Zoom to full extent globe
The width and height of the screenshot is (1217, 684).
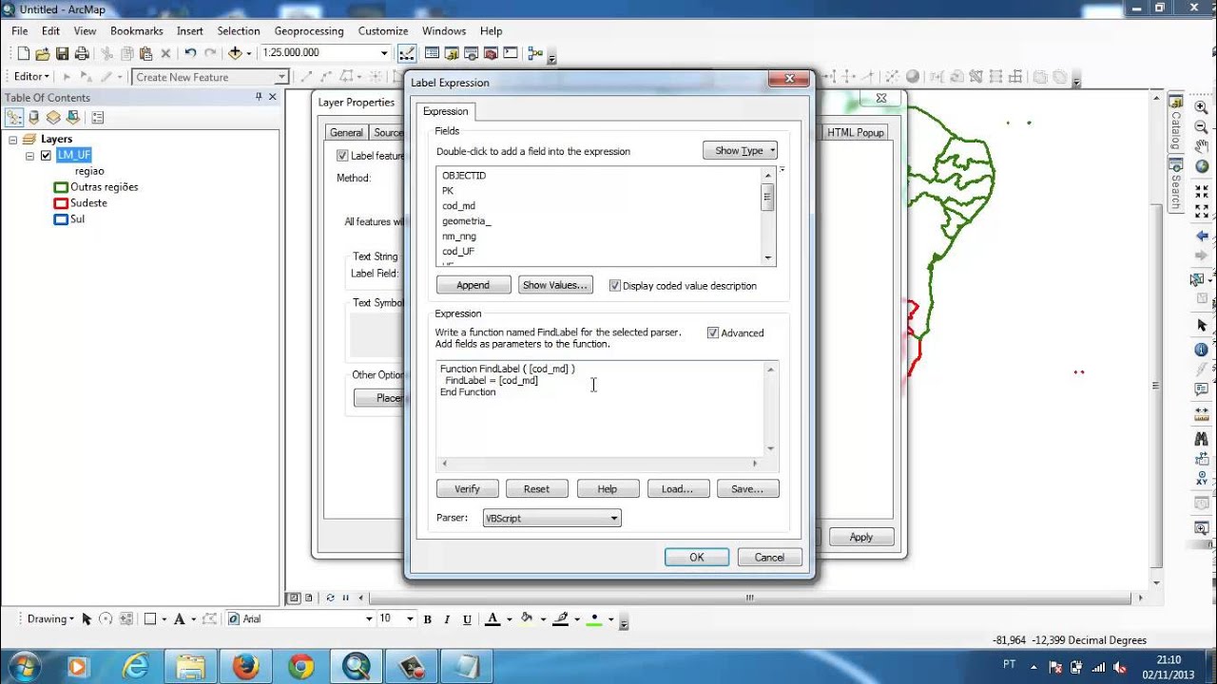point(1202,166)
